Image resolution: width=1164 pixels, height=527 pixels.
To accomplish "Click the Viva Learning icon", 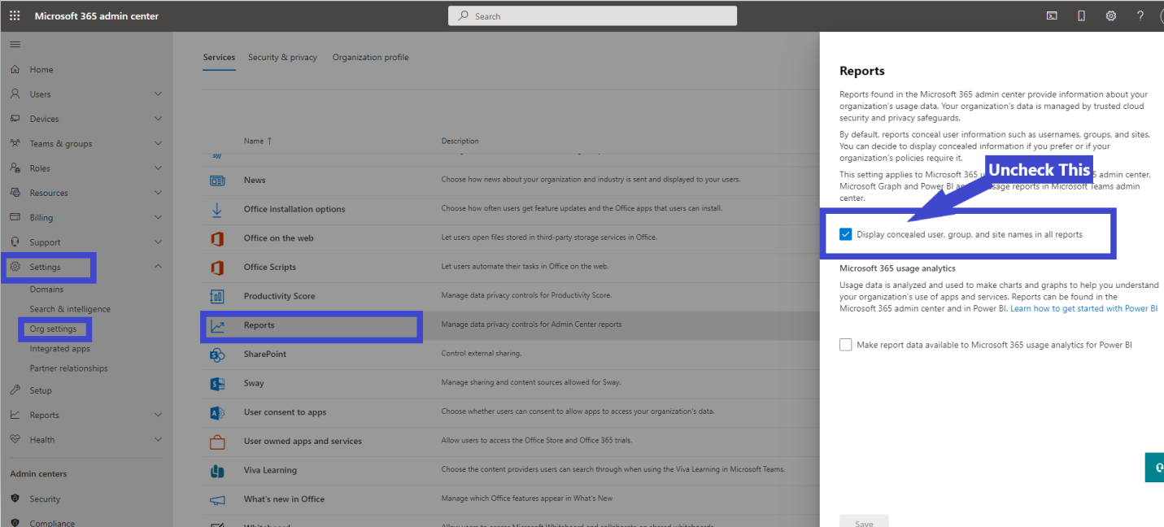I will click(x=218, y=470).
